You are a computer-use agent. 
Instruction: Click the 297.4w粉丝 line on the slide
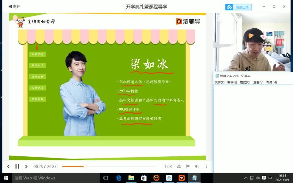(128, 91)
